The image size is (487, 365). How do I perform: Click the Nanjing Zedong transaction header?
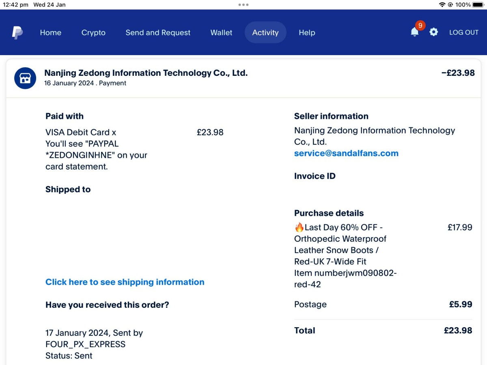tap(146, 73)
